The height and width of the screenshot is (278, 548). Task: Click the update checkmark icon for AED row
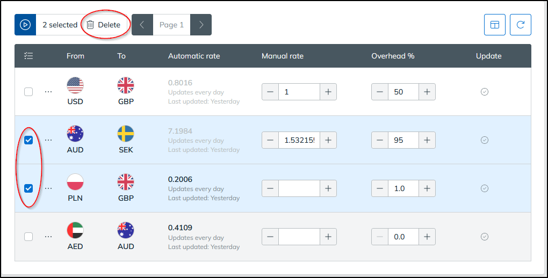coord(485,237)
